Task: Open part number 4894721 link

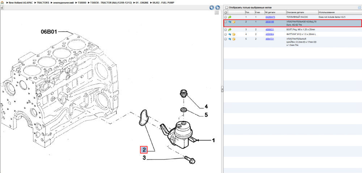Action: pos(270,39)
